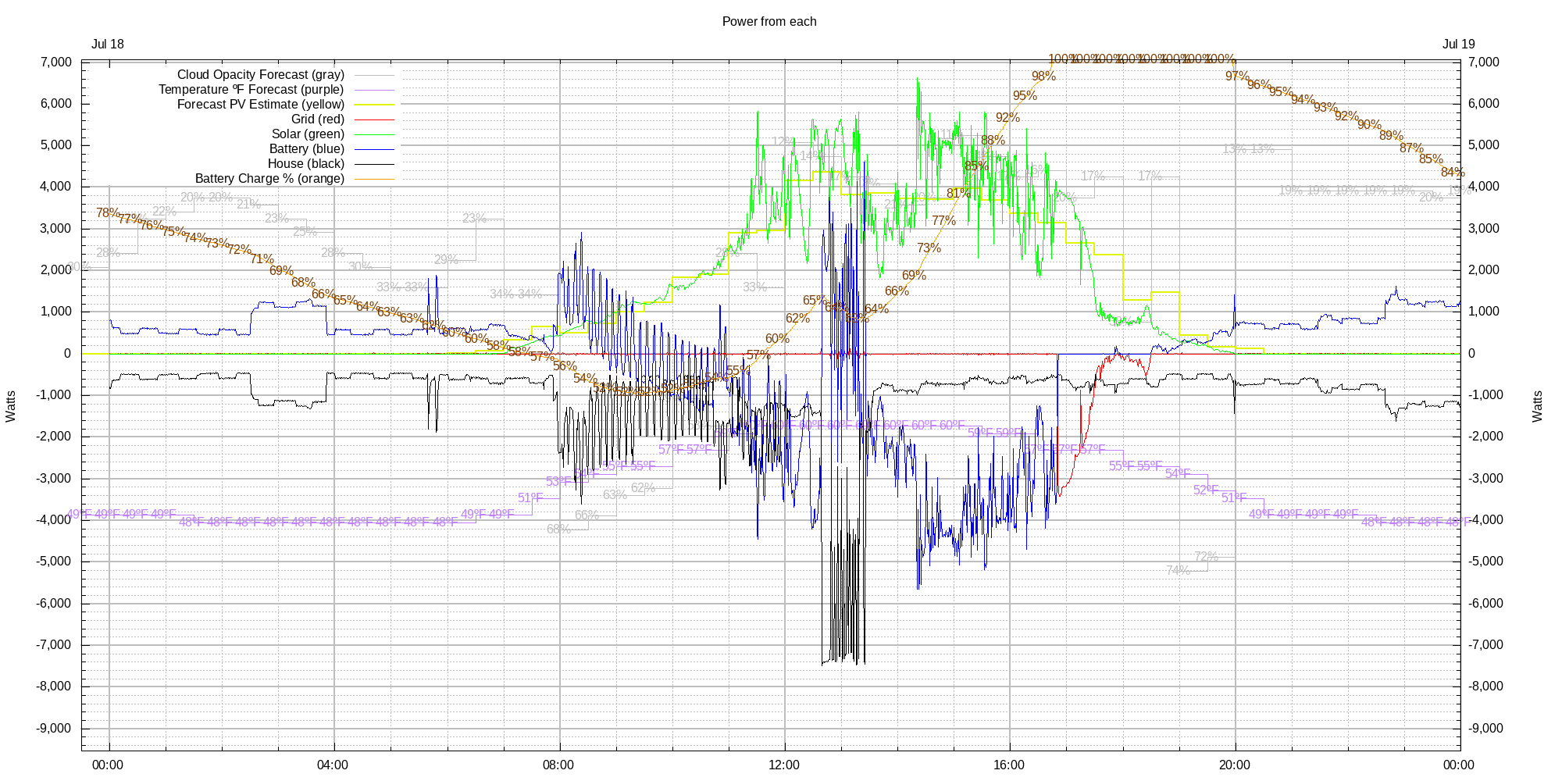Click the green line sample in legend
Viewport: 1562px width, 781px height.
click(375, 134)
